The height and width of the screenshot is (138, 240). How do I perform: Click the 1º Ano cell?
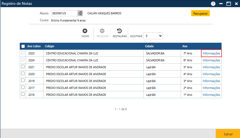tap(191, 95)
